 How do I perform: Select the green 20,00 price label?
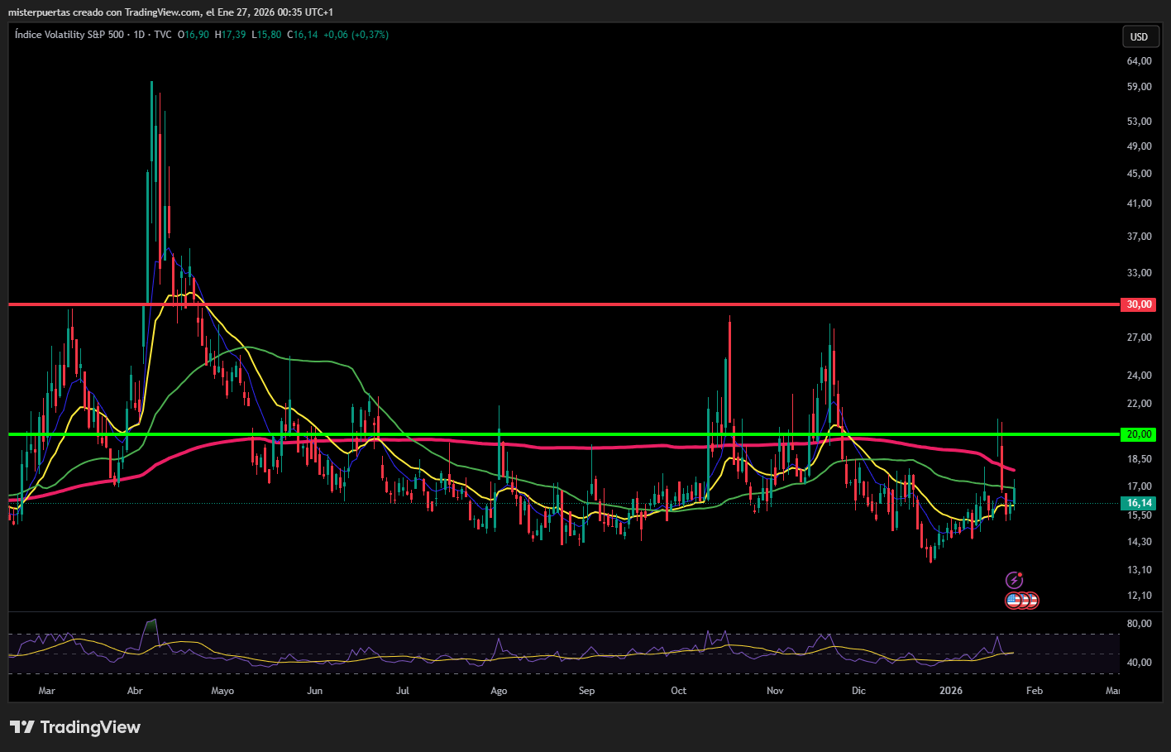pos(1139,434)
